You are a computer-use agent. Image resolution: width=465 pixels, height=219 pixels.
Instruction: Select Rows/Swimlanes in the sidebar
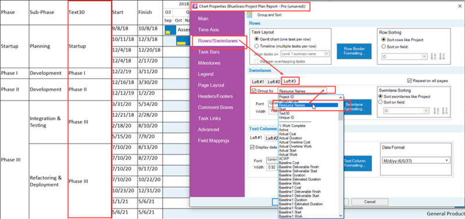[217, 41]
